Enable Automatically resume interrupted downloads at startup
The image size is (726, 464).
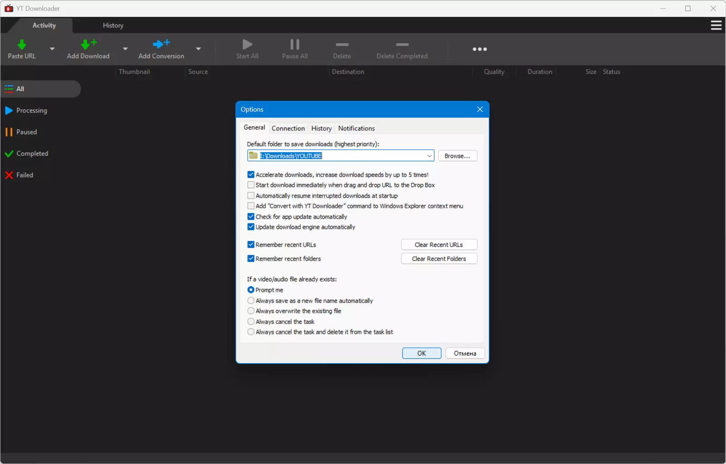pos(251,196)
